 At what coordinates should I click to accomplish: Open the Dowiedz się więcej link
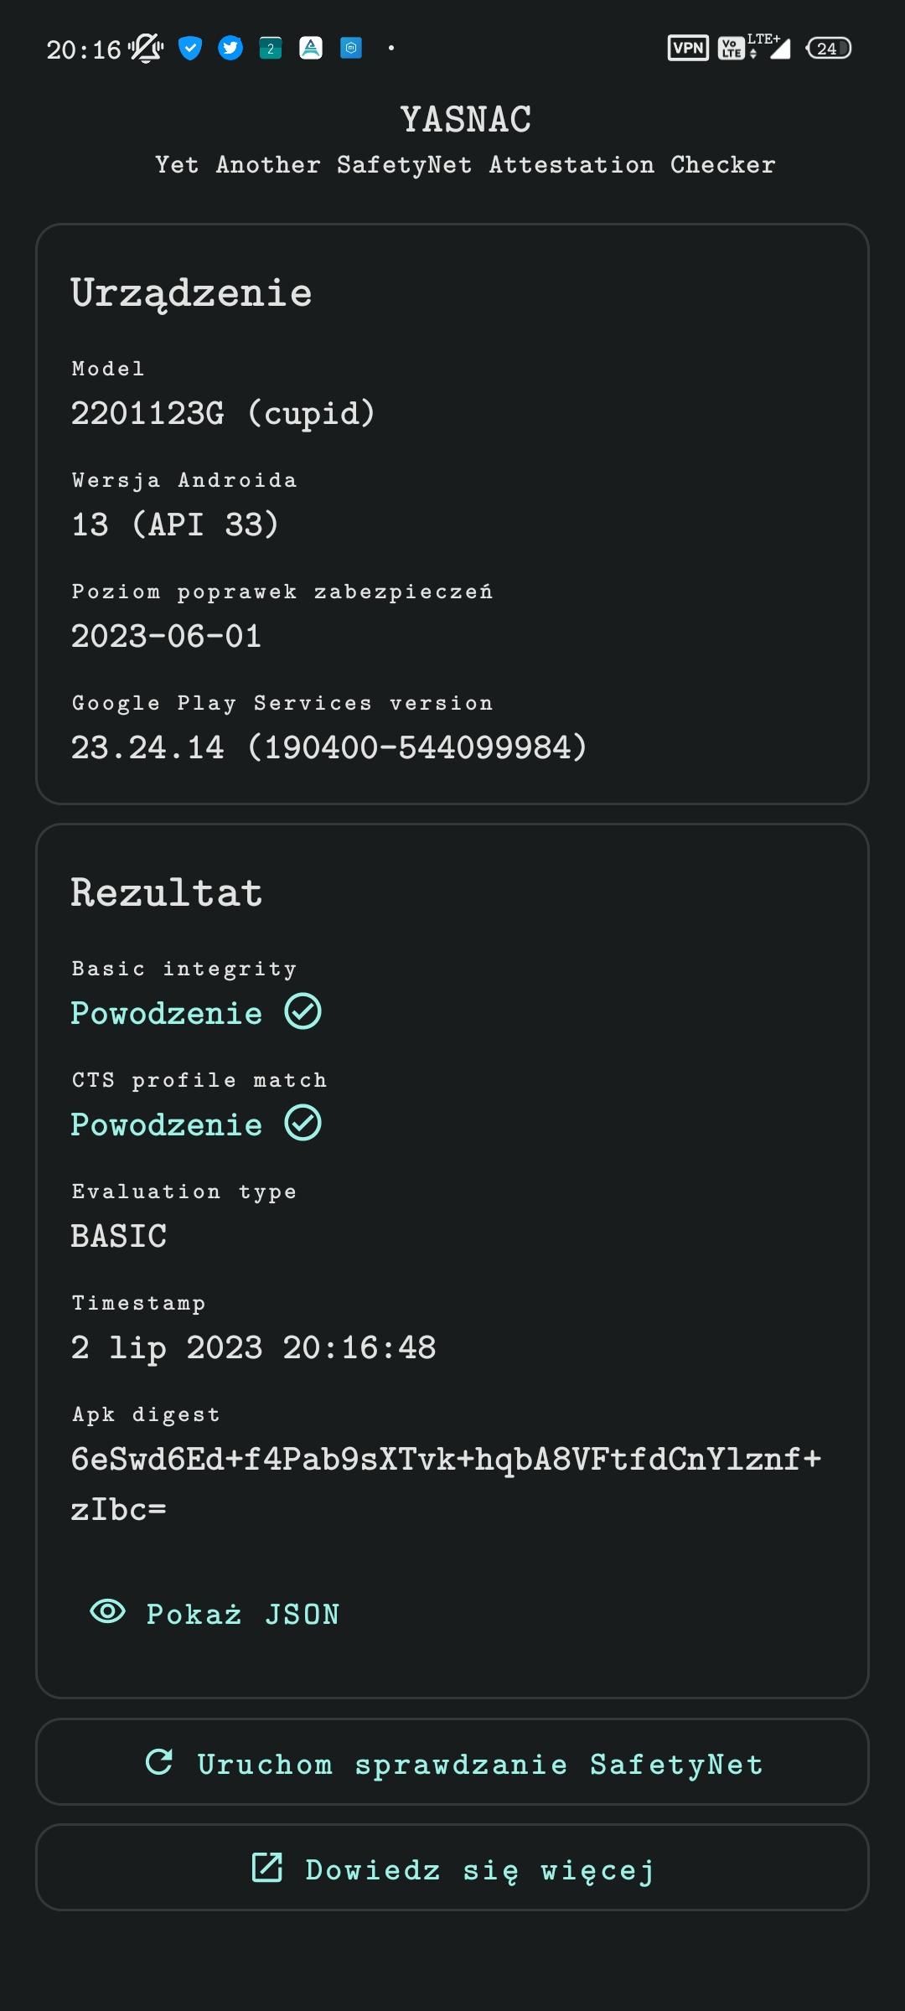coord(479,1869)
